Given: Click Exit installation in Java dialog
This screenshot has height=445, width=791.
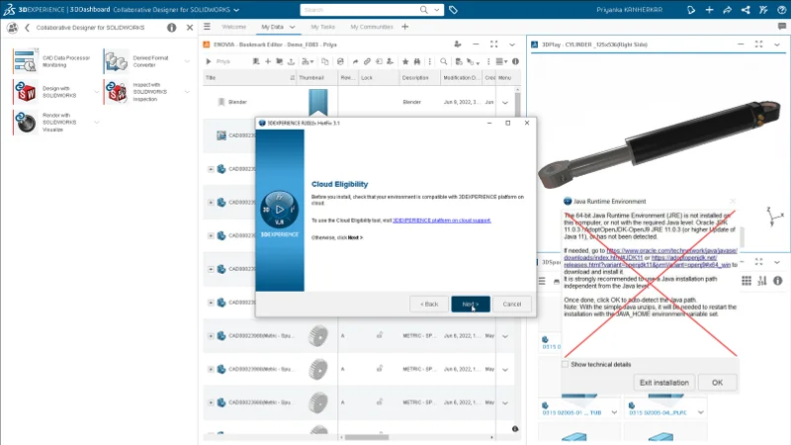Looking at the screenshot, I should tap(663, 383).
